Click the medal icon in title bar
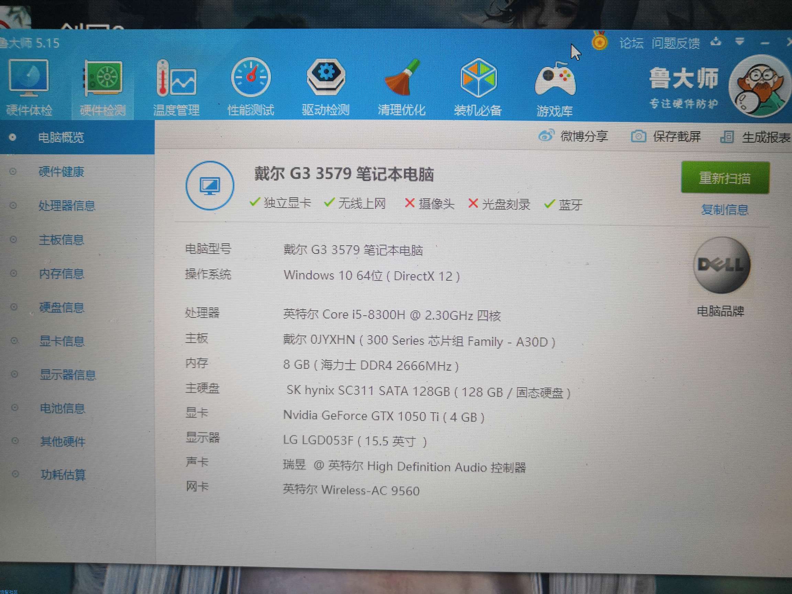Image resolution: width=792 pixels, height=594 pixels. pyautogui.click(x=600, y=41)
